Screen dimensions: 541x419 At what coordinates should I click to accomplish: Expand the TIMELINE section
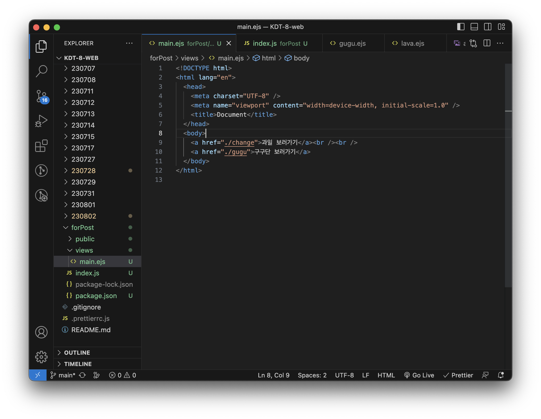(98, 364)
